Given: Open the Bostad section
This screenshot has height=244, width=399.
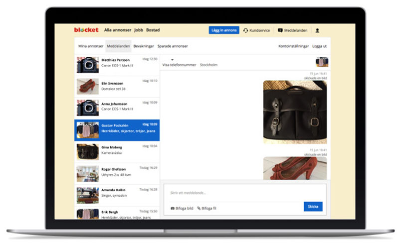Looking at the screenshot, I should click(153, 30).
